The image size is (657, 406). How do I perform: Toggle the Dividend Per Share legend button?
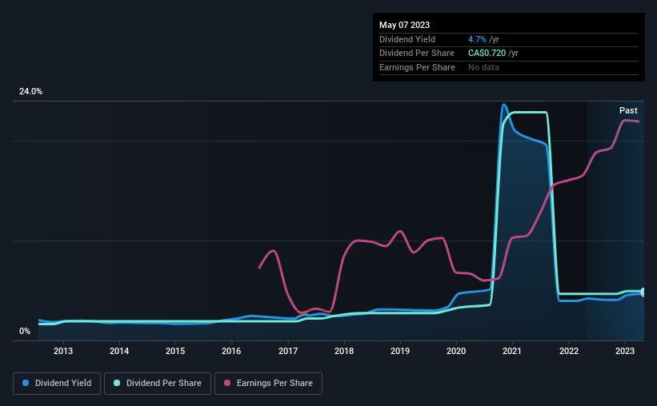(x=158, y=384)
